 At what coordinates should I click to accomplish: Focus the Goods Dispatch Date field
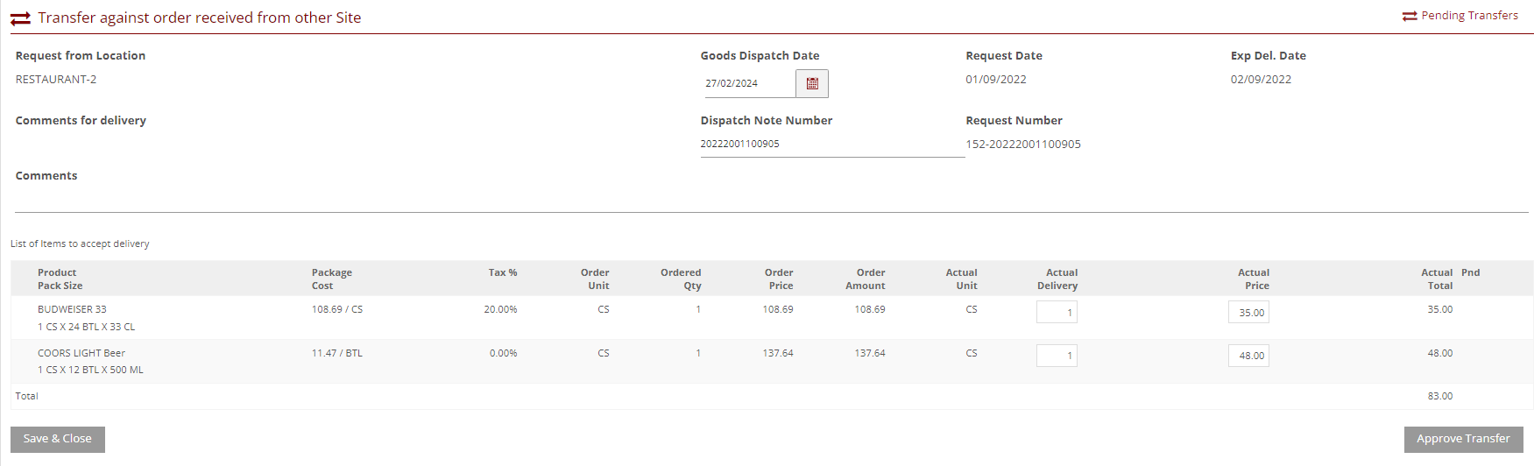tap(748, 84)
